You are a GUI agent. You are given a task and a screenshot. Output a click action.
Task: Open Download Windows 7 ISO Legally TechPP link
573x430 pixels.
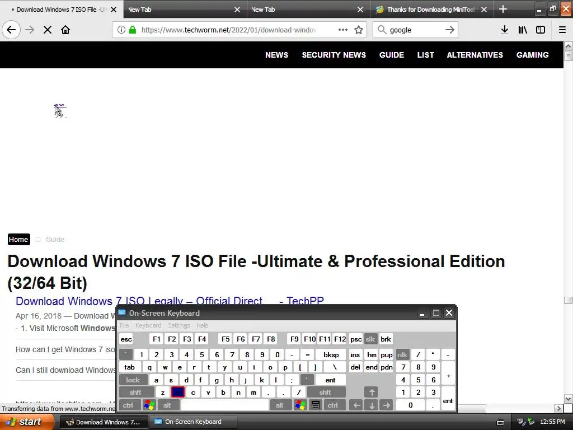pyautogui.click(x=170, y=301)
